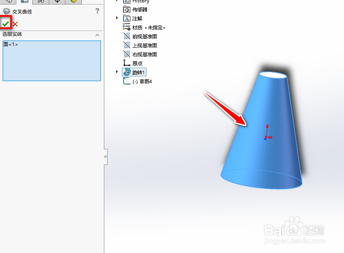Expand the 旋转1 feature node
Image resolution: width=344 pixels, height=253 pixels.
pos(117,72)
